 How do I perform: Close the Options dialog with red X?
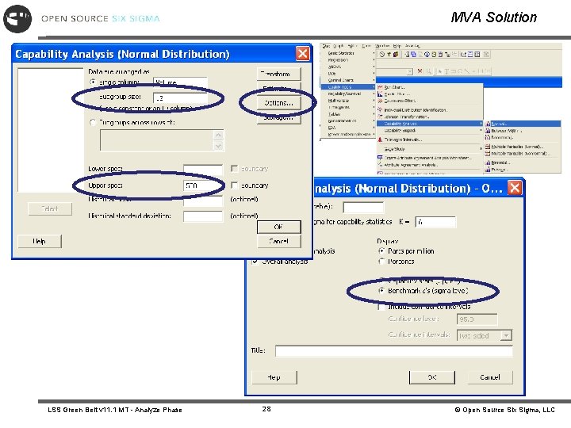515,188
